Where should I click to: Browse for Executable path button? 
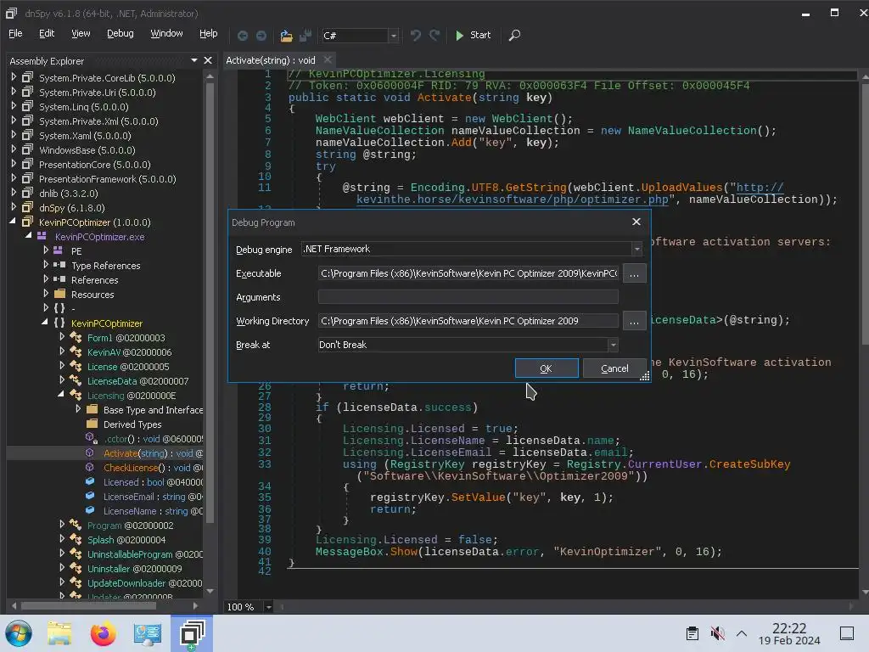point(634,273)
